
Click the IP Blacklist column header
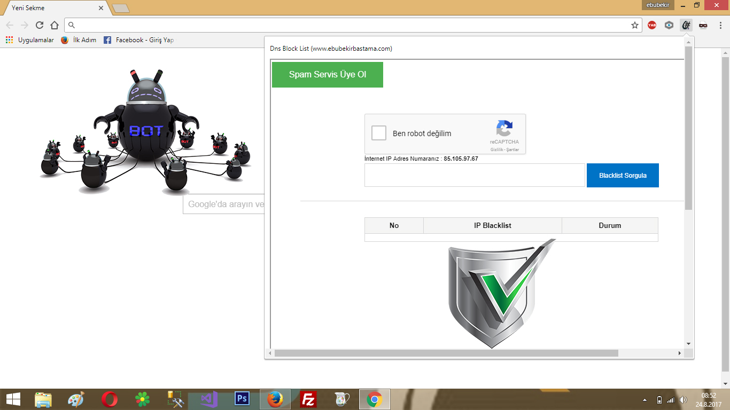click(x=493, y=225)
